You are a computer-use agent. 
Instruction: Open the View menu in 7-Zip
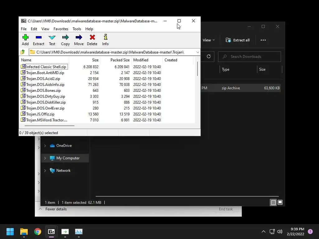coord(45,29)
